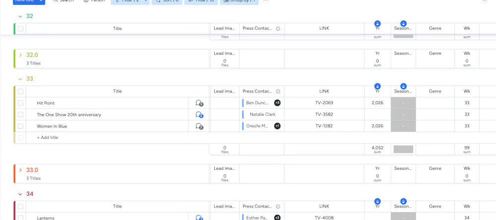Select all items checkbox in group 34 header
The width and height of the screenshot is (496, 220).
pyautogui.click(x=20, y=207)
